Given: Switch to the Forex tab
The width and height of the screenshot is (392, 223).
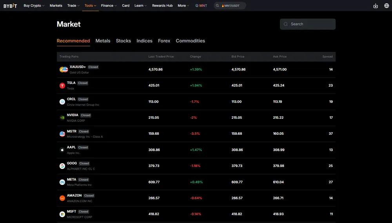Looking at the screenshot, I should (164, 41).
